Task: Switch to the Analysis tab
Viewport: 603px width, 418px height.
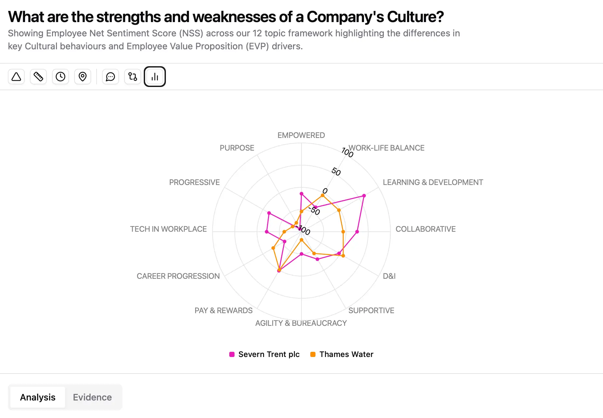Action: tap(38, 397)
